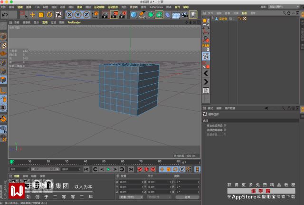Click the X position input field
Viewport: 304px width, 205px height.
[x=131, y=182]
